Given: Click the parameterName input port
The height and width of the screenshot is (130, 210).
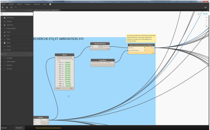Looking at the screenshot, I should [x=136, y=50].
